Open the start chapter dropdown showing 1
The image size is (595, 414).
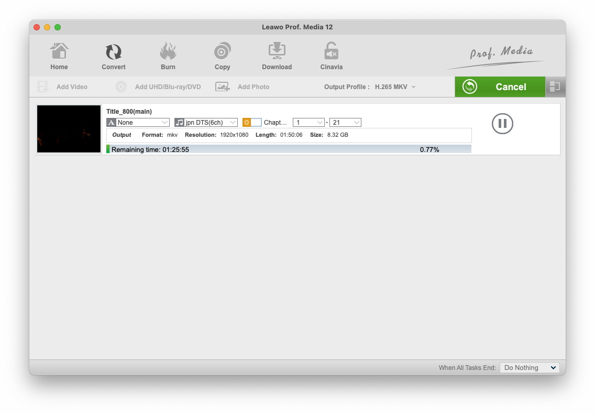pyautogui.click(x=308, y=122)
